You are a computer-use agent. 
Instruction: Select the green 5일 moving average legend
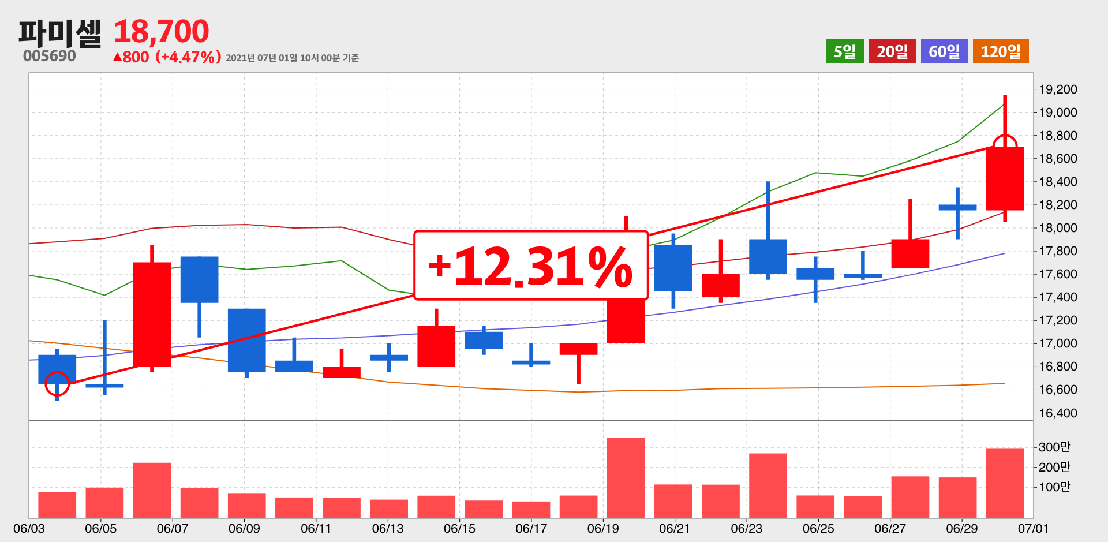[845, 51]
